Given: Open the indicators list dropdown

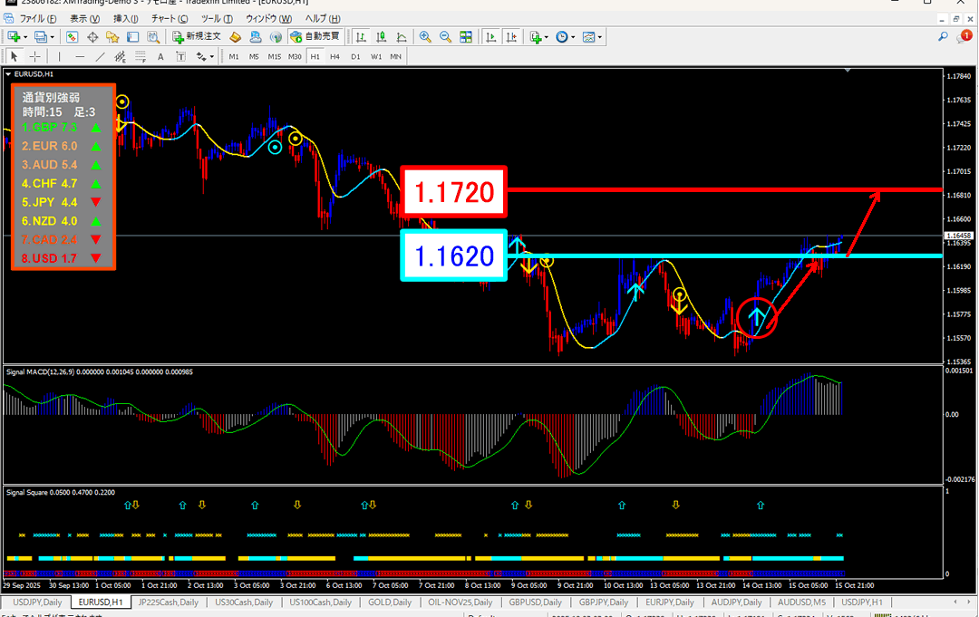Looking at the screenshot, I should [548, 36].
